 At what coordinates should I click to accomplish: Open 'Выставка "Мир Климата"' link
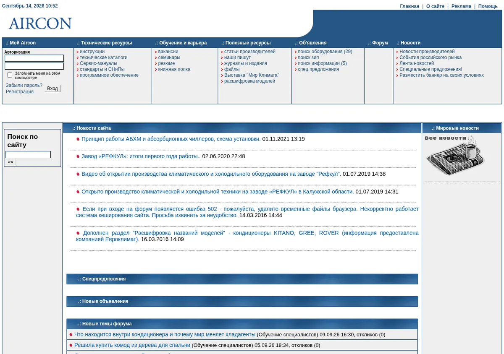(x=252, y=75)
